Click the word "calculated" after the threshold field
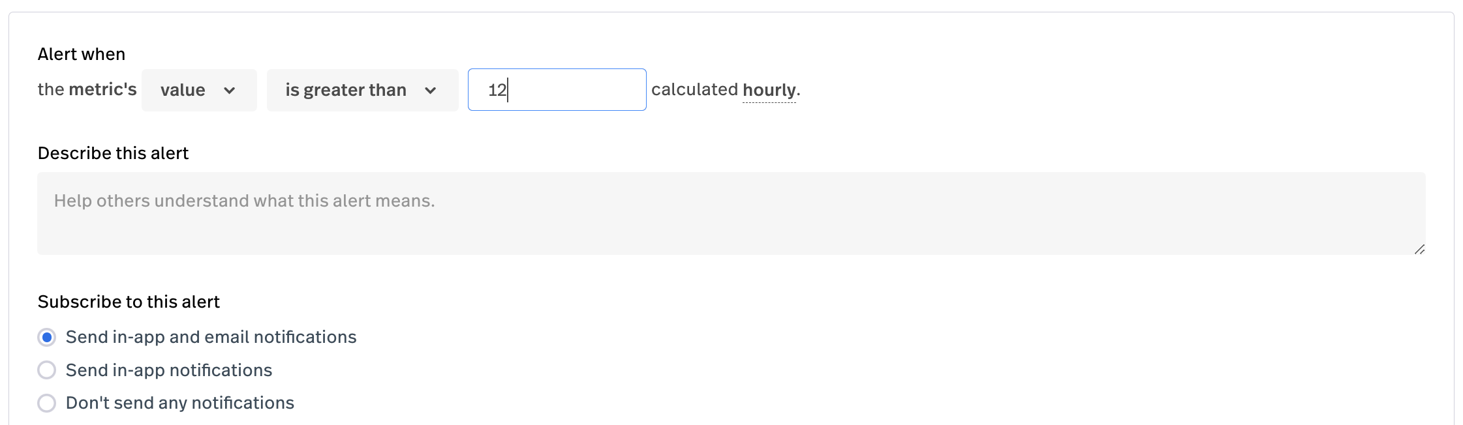This screenshot has height=425, width=1463. pos(694,89)
